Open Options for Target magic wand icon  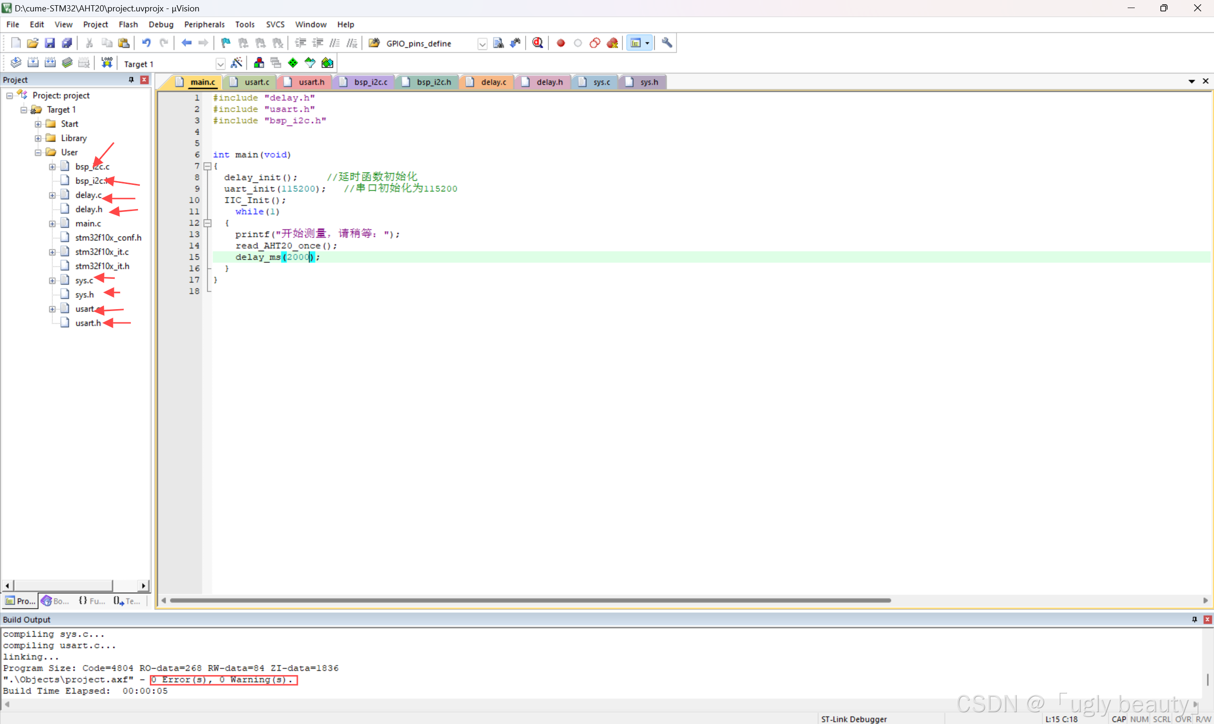[x=236, y=63]
